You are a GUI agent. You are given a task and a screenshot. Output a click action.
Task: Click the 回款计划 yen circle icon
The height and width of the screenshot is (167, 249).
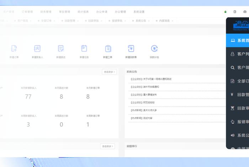pyautogui.click(x=154, y=49)
